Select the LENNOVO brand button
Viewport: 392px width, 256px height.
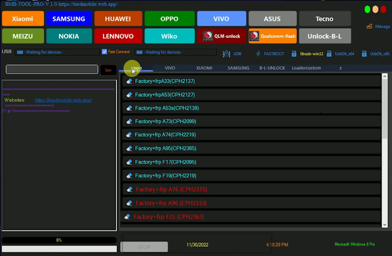(x=118, y=36)
